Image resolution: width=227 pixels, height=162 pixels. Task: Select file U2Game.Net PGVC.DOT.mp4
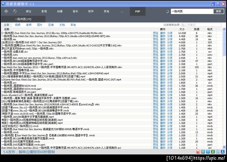pyautogui.click(x=61, y=80)
